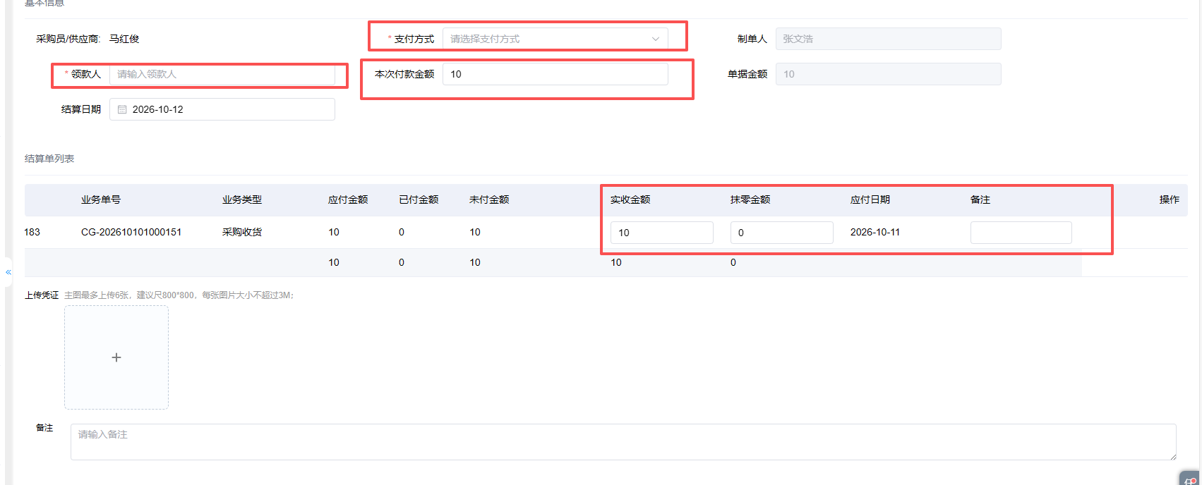Click the disabled 制单人 field 张文浩
The height and width of the screenshot is (485, 1202).
pos(888,39)
